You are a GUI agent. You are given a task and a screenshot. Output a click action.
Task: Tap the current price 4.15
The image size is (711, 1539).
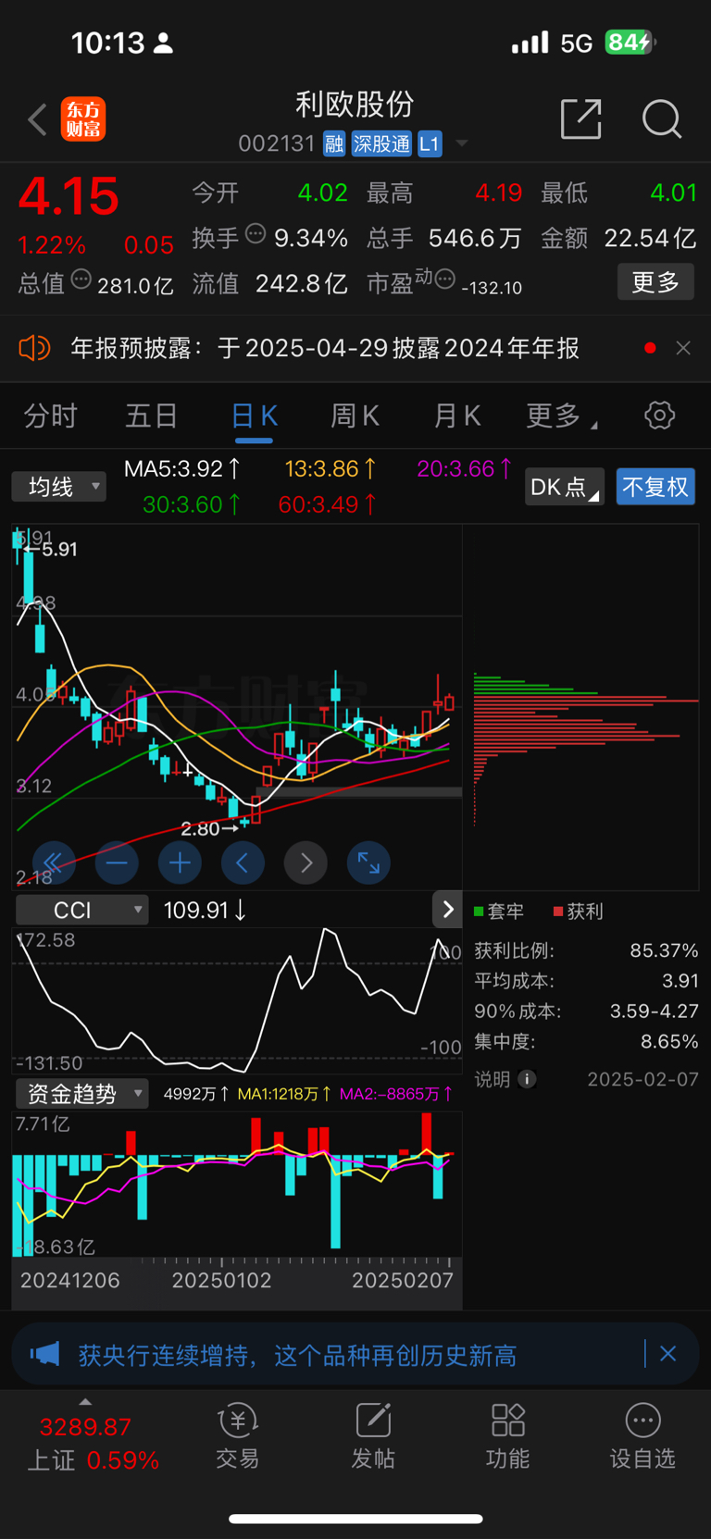[69, 196]
